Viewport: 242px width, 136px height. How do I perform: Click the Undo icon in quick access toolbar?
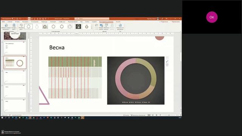(20, 19)
